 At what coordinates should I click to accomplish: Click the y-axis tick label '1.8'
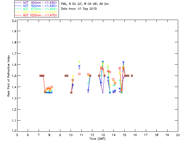tap(14, 42)
